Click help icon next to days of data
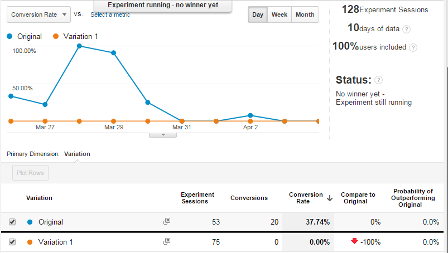 pyautogui.click(x=407, y=29)
